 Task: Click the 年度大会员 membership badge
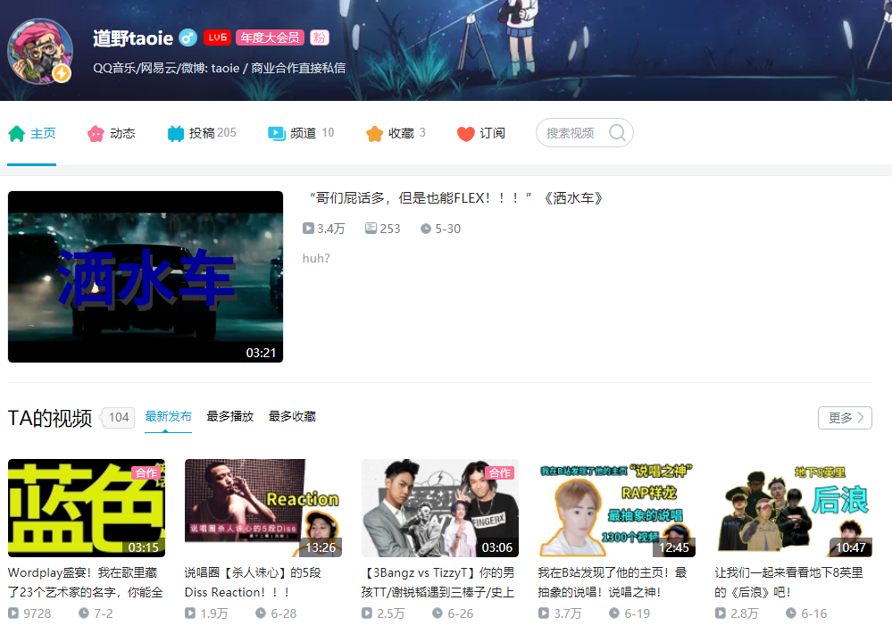tap(269, 38)
